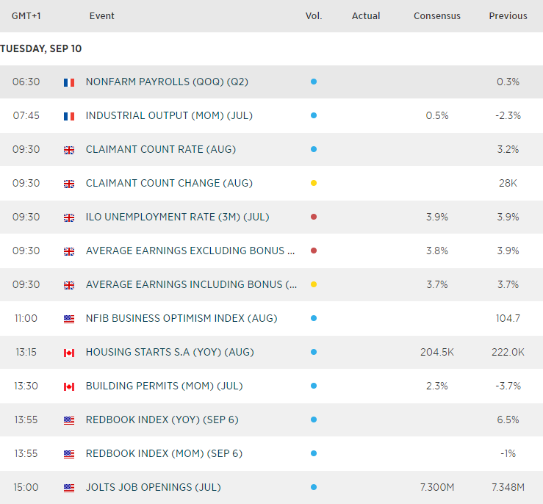Viewport: 543px width, 504px height.
Task: Click the Tuesday, Sep 10 date heading
Action: pos(41,48)
